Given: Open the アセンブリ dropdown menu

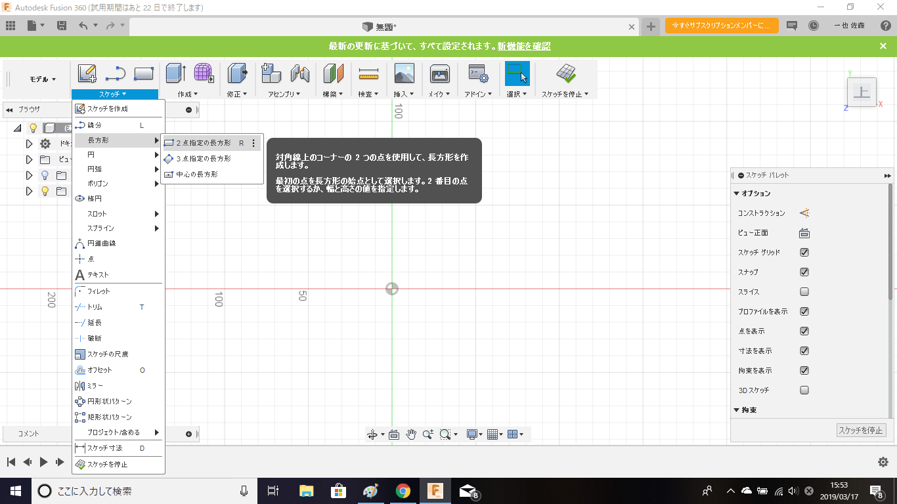Looking at the screenshot, I should click(x=286, y=94).
